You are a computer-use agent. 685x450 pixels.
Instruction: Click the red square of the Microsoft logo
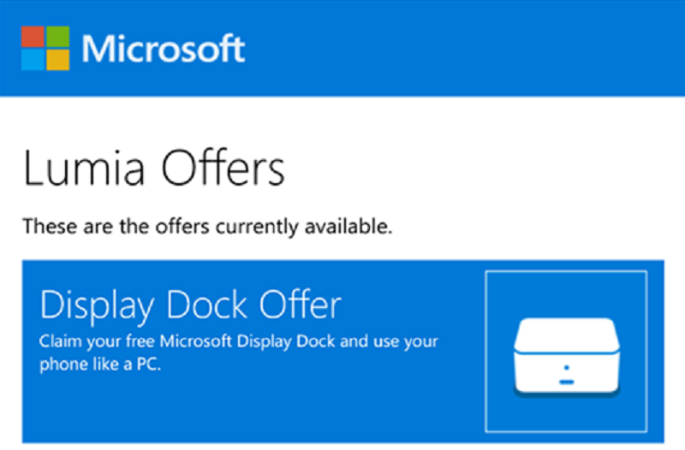(33, 37)
